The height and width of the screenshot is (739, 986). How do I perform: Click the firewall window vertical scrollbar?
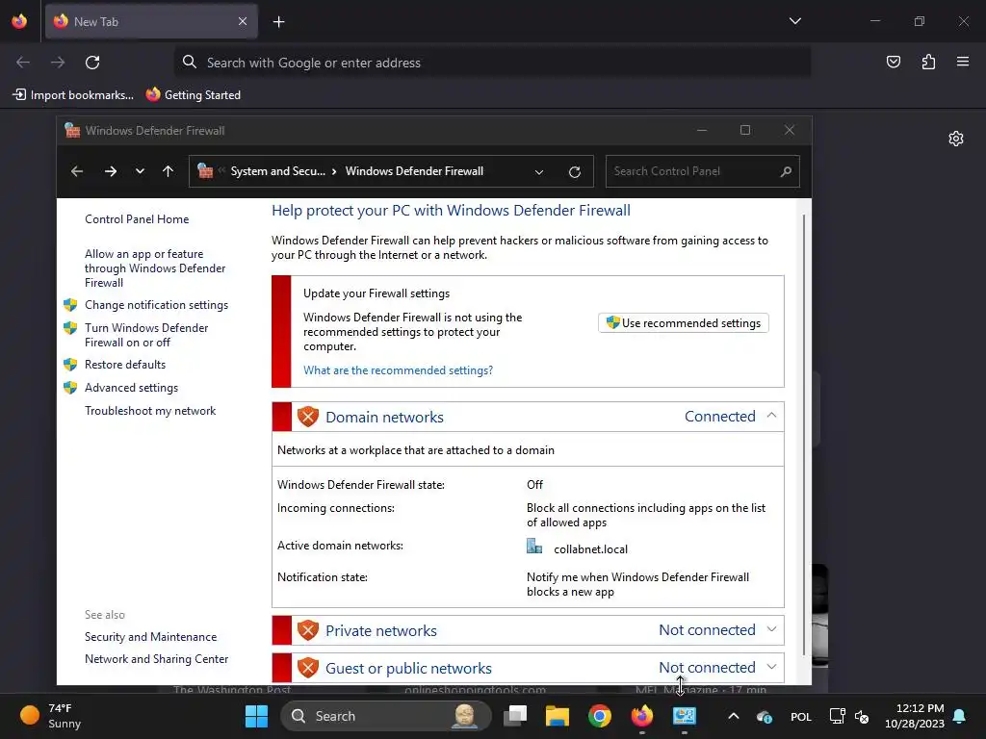pyautogui.click(x=804, y=435)
